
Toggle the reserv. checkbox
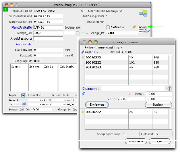78,33
